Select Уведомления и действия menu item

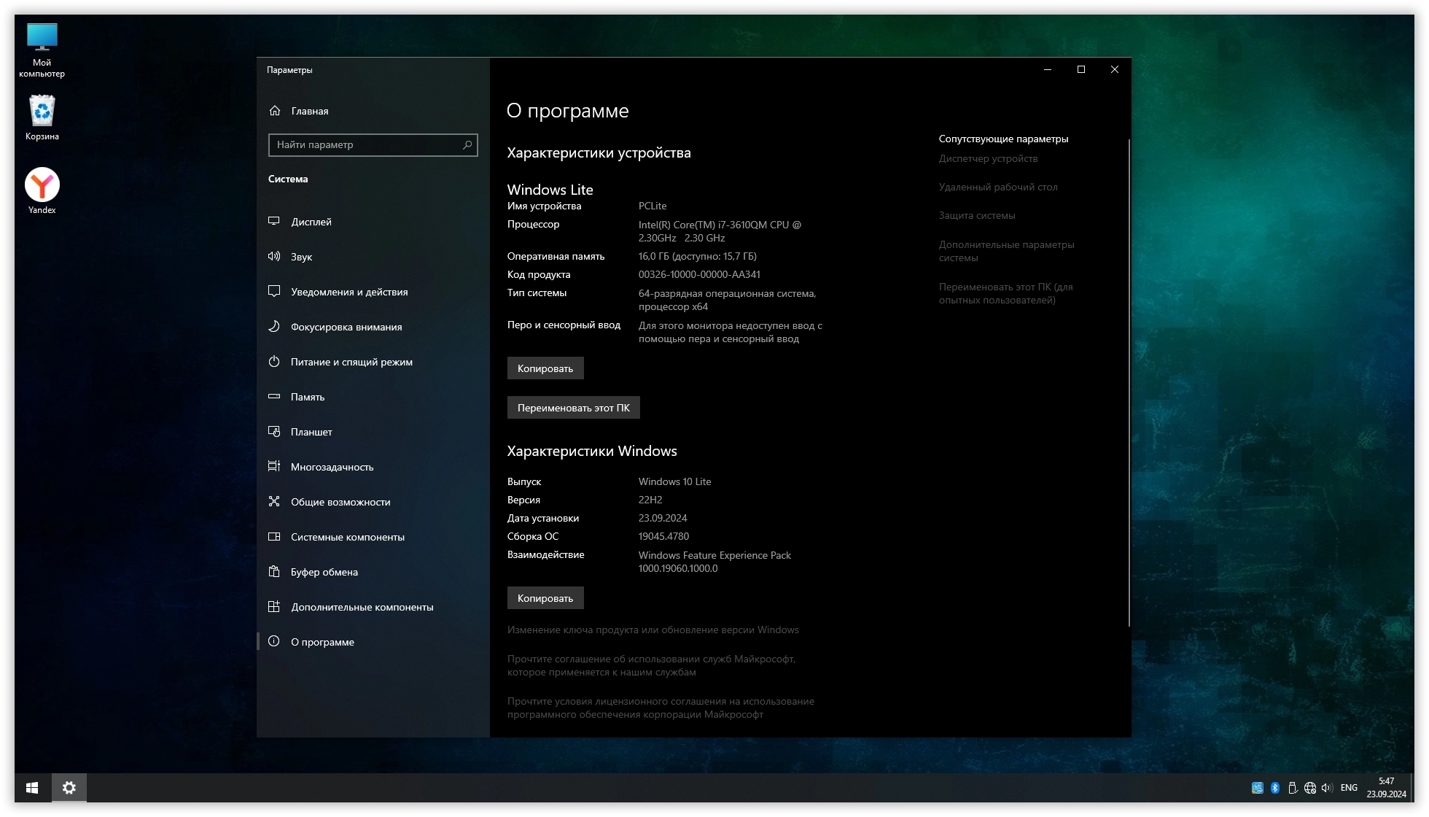pyautogui.click(x=349, y=292)
